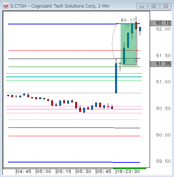Click the 05:30 time axis label
This screenshot has height=177, width=174.
tap(84, 172)
